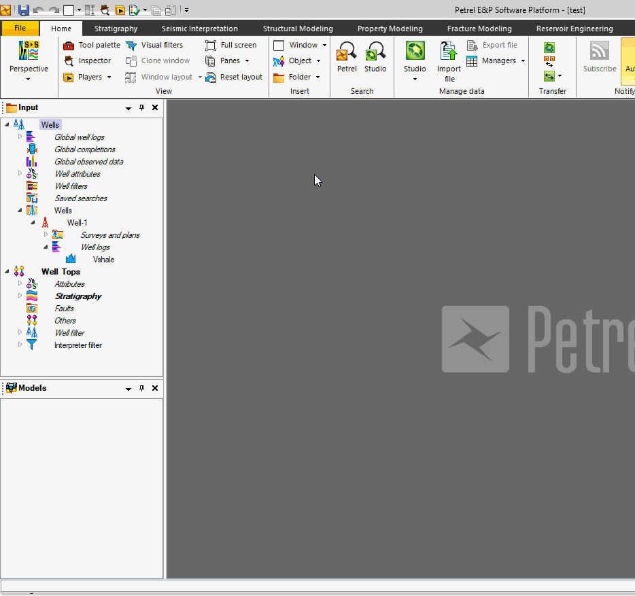Close the Models pane
635x596 pixels.
(x=155, y=388)
